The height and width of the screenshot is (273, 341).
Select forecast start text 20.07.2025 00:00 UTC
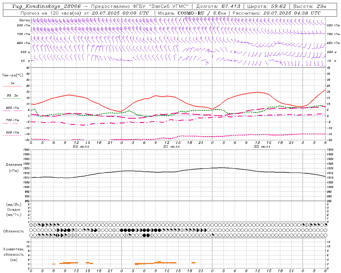(120, 13)
